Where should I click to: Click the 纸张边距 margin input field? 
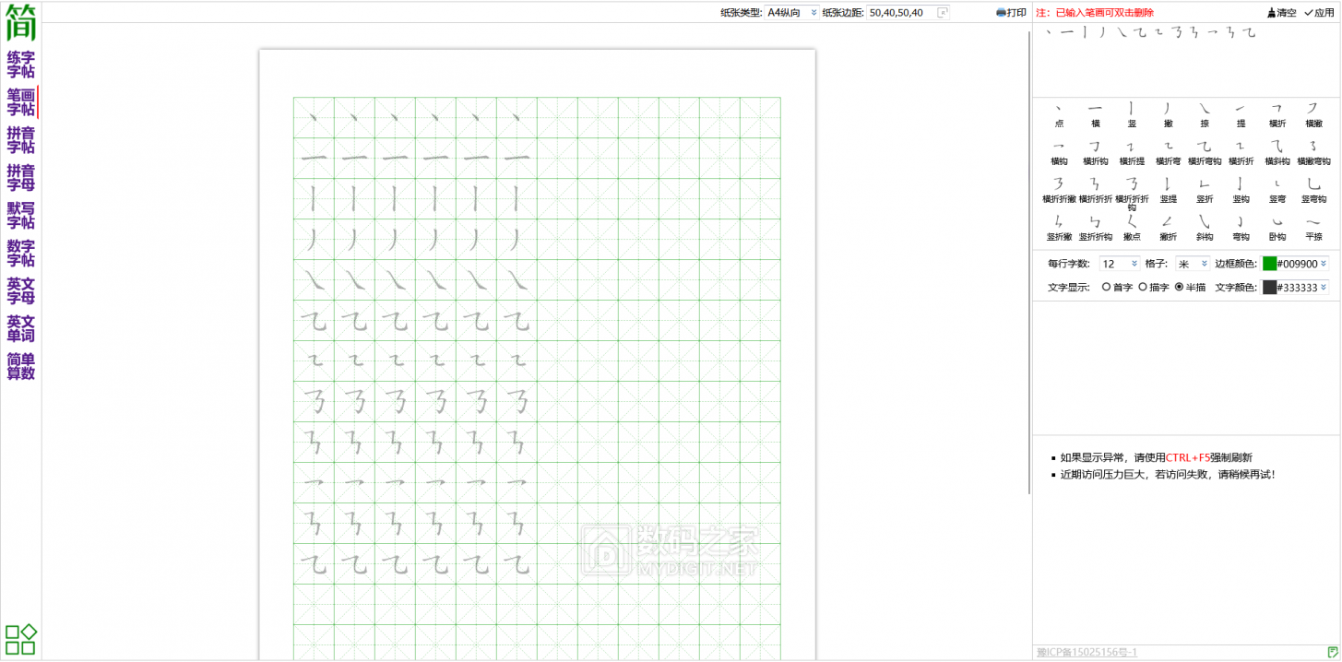tap(900, 13)
